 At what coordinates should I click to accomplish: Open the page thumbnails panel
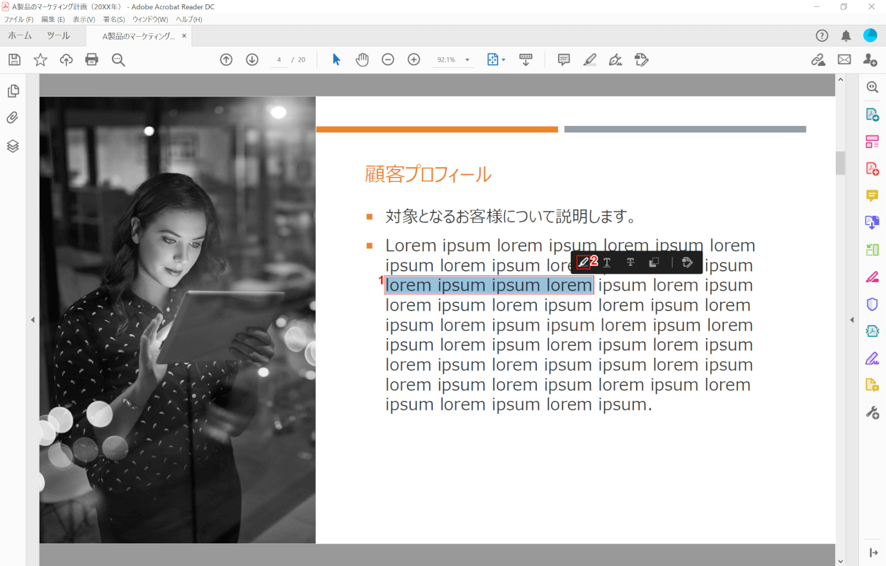13,91
